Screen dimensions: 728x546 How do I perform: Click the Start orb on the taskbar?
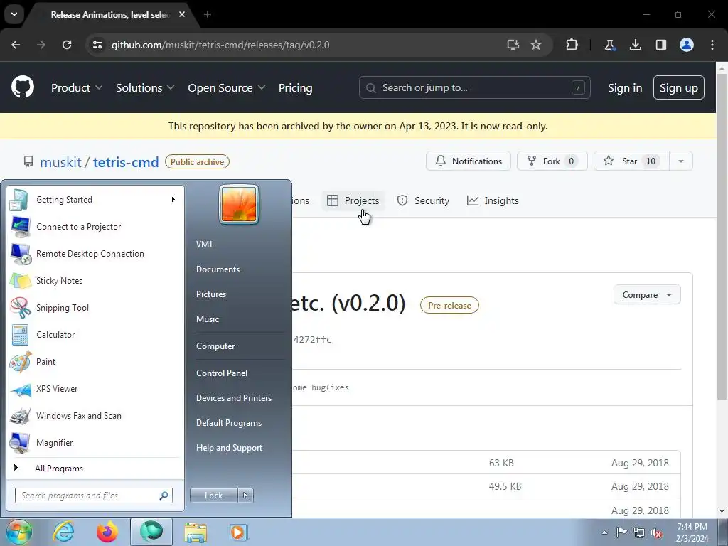click(x=18, y=532)
